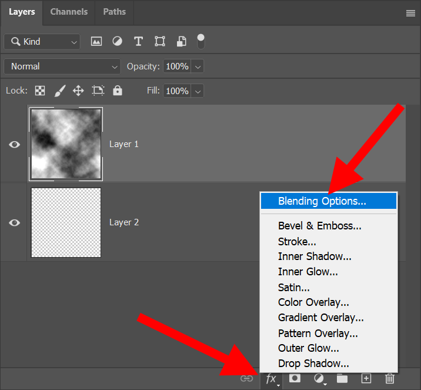421x390 pixels.
Task: Lock layer position
Action: click(78, 91)
